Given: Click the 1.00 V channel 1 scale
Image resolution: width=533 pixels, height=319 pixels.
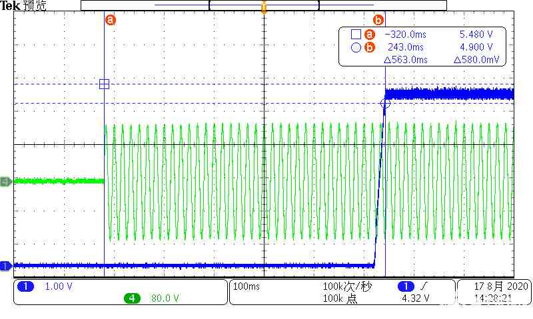Looking at the screenshot, I should coord(59,287).
